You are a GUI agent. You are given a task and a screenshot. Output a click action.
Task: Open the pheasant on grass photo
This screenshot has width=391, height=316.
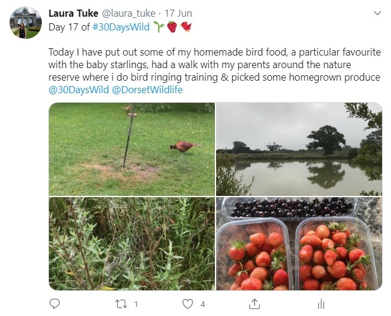click(131, 149)
